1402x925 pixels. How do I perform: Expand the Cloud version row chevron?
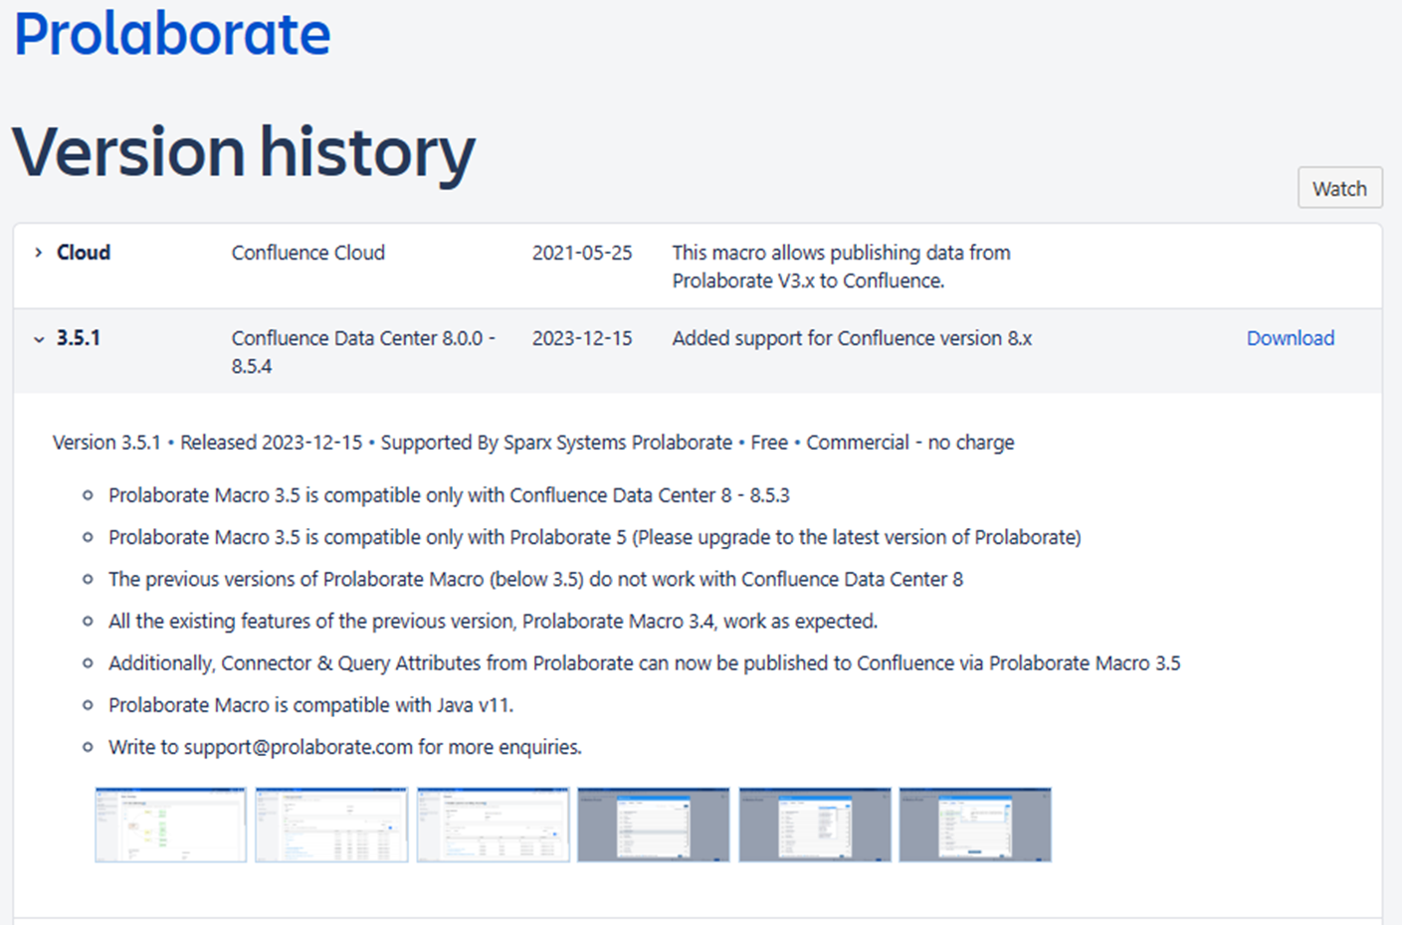pyautogui.click(x=38, y=253)
